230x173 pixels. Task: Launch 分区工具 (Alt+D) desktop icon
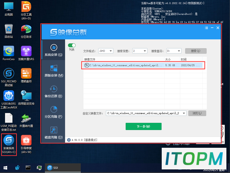[26, 10]
